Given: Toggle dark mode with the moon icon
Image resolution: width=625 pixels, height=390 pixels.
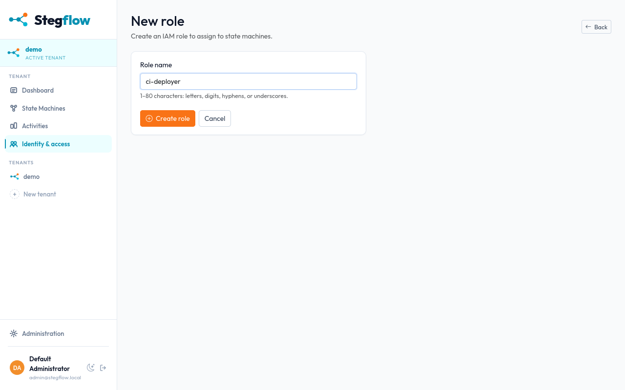Looking at the screenshot, I should point(91,368).
